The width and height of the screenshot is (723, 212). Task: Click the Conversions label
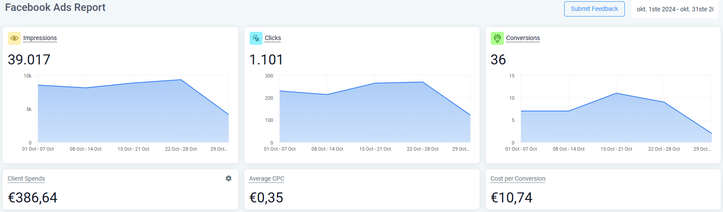[x=523, y=38]
